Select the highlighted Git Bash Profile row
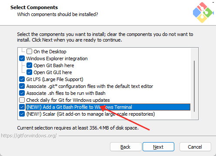 108,107
